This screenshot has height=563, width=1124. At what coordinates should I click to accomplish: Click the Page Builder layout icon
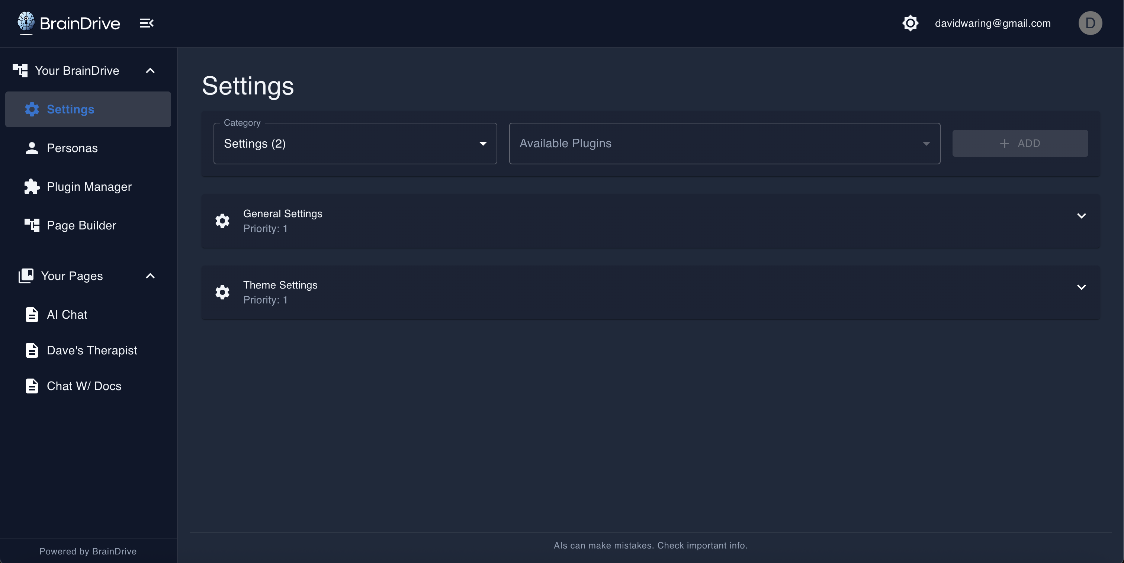point(32,225)
